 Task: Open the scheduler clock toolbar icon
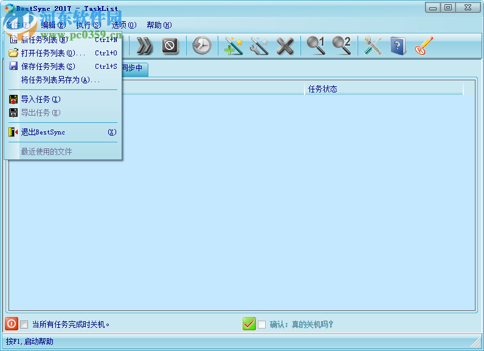pyautogui.click(x=202, y=46)
